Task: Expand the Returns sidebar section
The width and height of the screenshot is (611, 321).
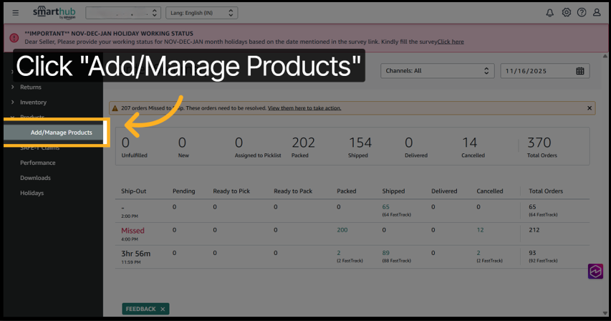Action: point(30,87)
